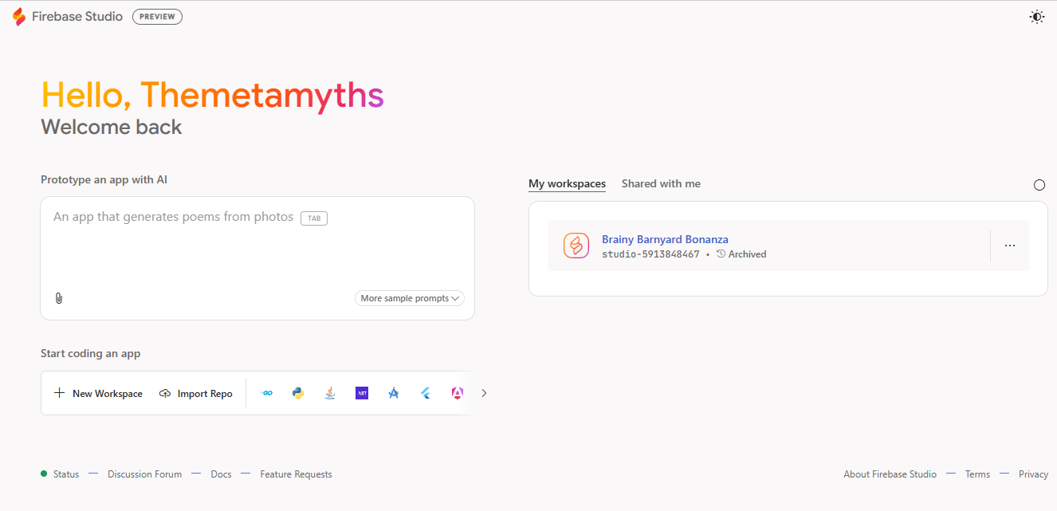Click the Brainy Barnyard Bonanza workspace icon
This screenshot has width=1057, height=511.
[576, 246]
